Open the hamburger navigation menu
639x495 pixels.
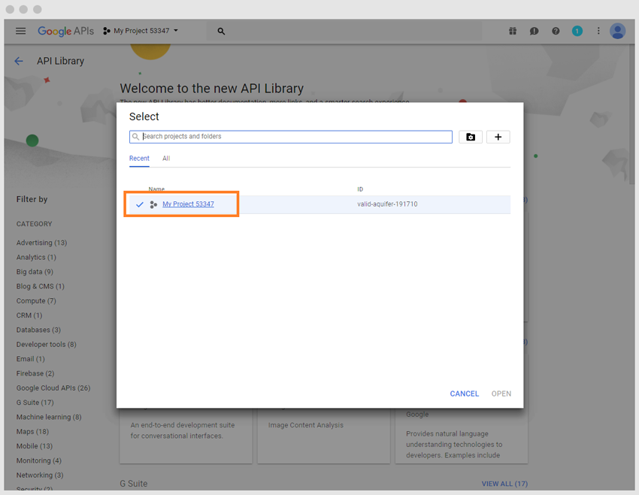coord(20,31)
